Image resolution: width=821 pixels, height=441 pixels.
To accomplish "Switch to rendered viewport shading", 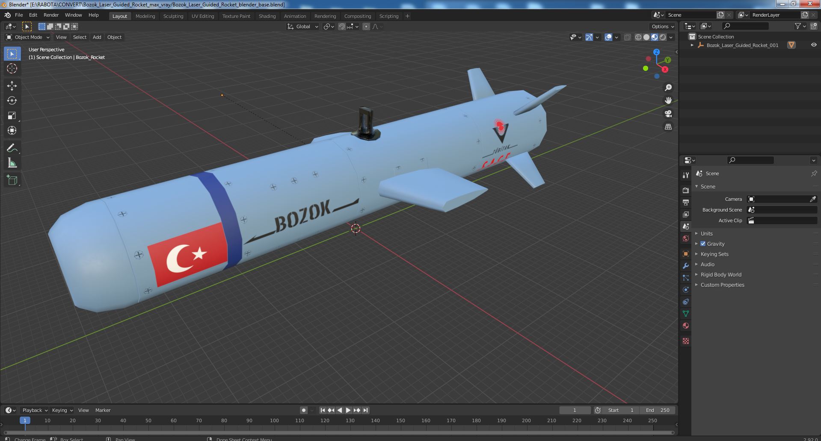I will pyautogui.click(x=663, y=37).
